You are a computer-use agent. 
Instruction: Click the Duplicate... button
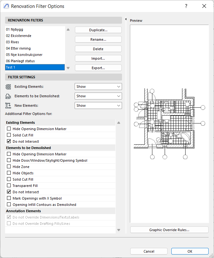coord(98,30)
